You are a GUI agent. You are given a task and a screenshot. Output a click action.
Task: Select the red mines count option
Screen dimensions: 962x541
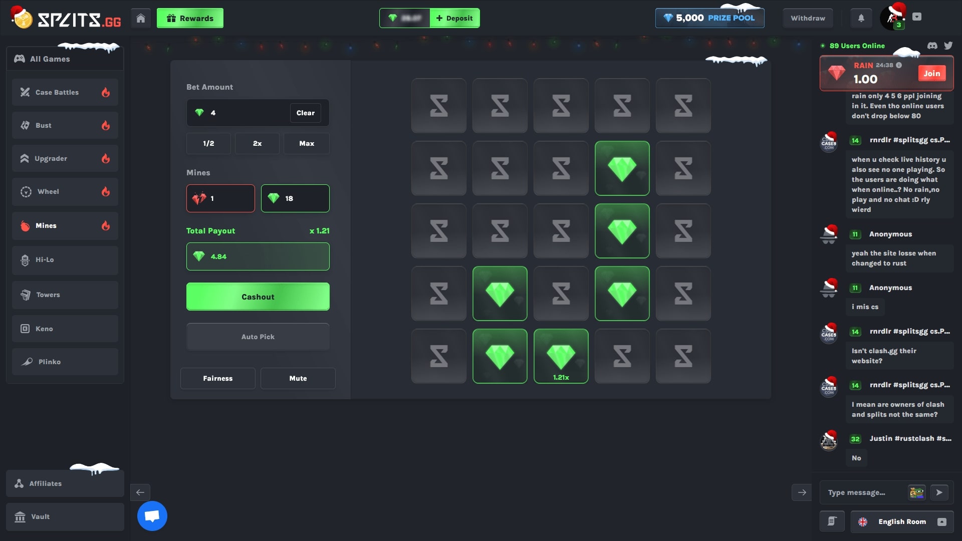click(220, 198)
